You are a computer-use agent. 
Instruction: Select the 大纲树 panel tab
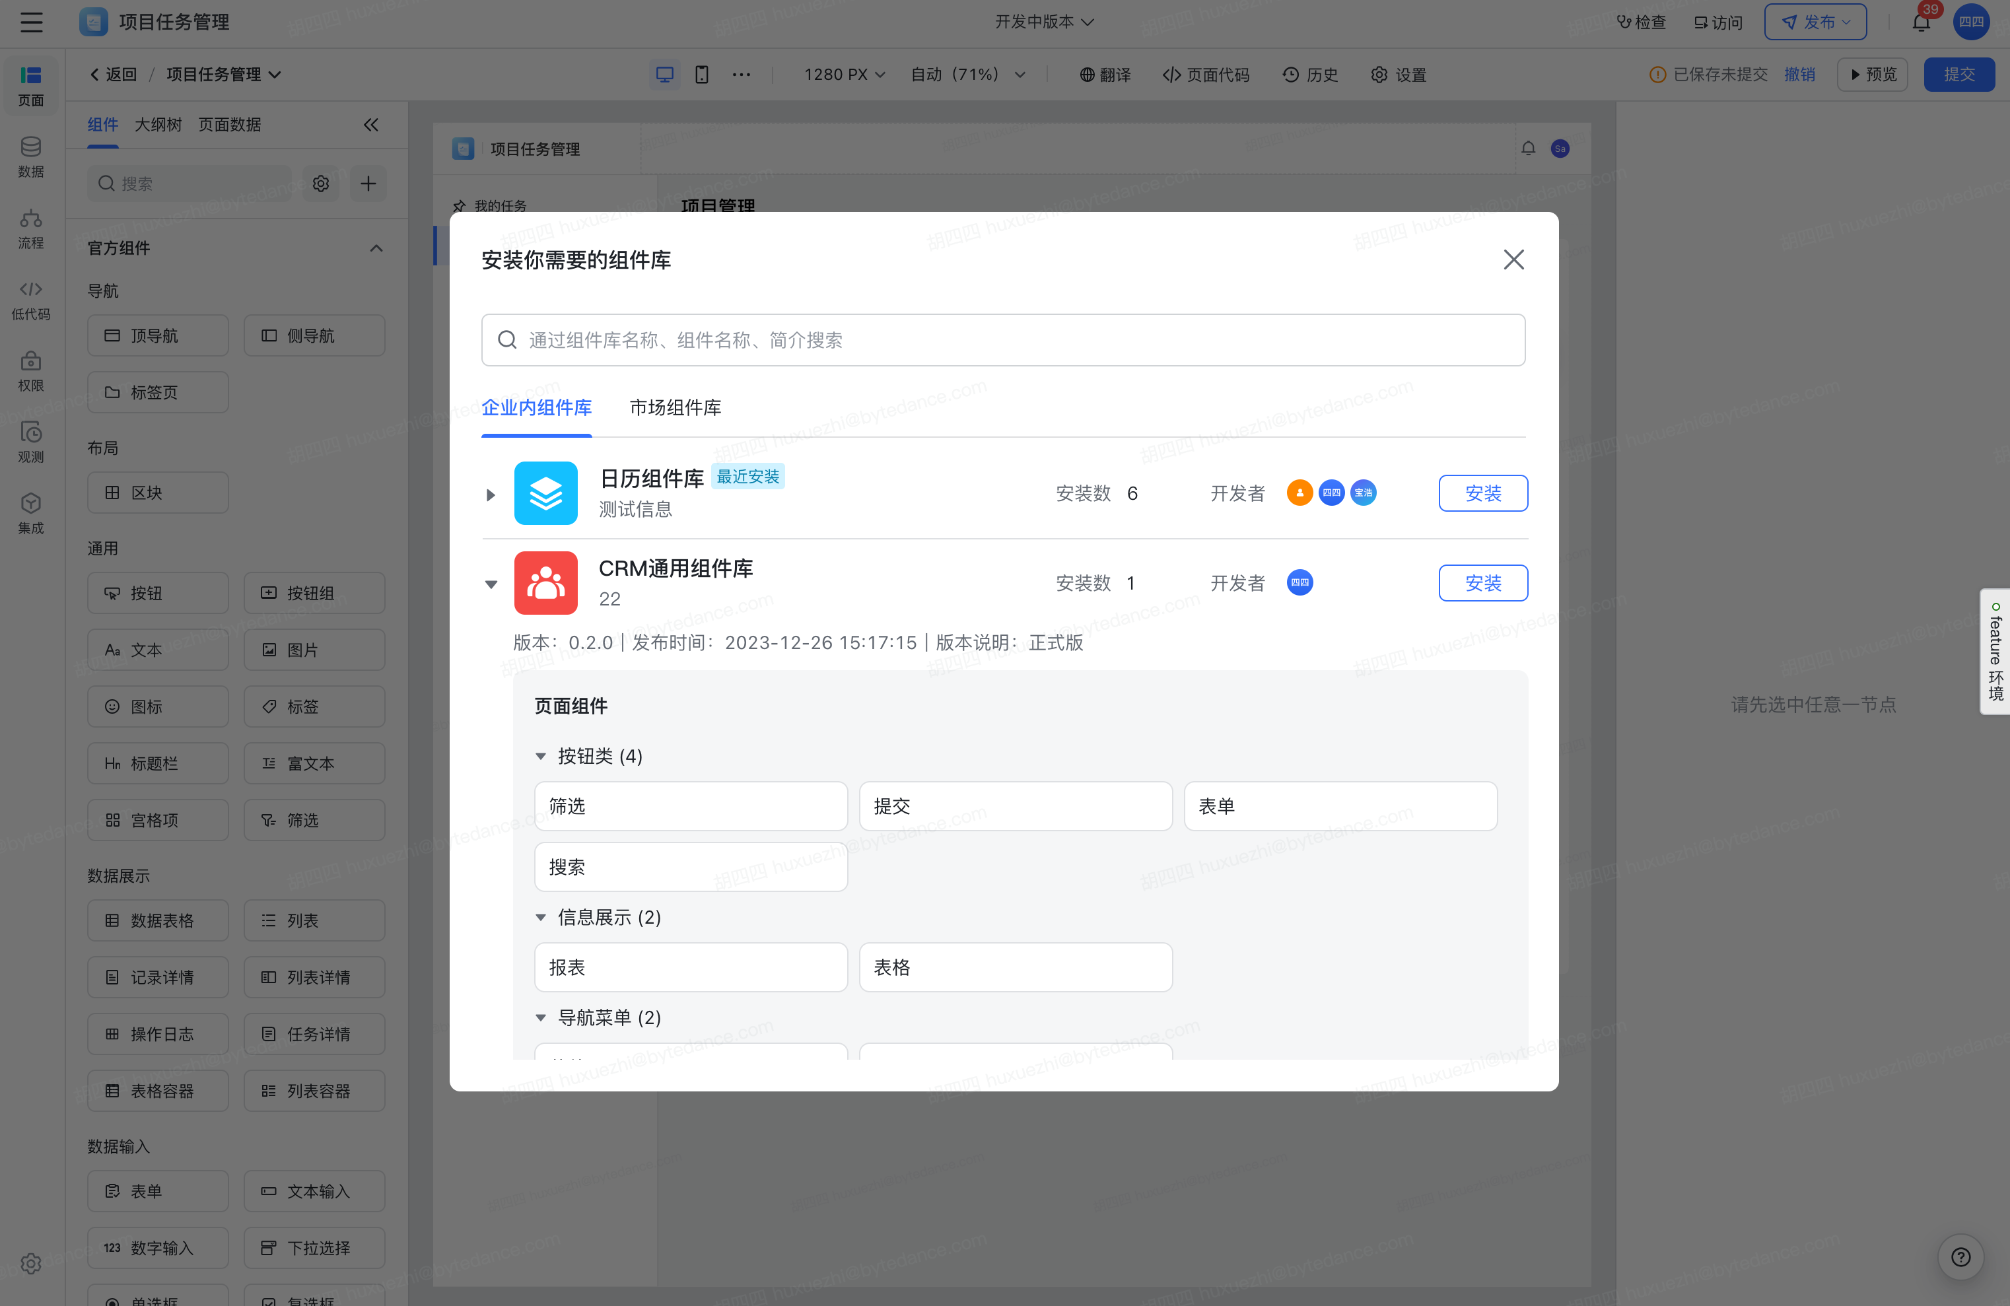[x=158, y=125]
